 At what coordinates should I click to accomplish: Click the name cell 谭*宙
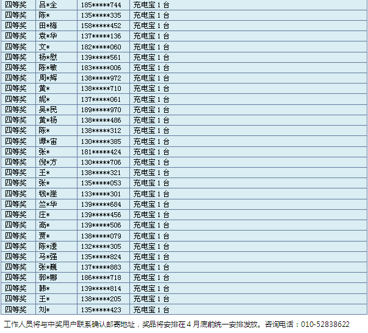pos(48,141)
